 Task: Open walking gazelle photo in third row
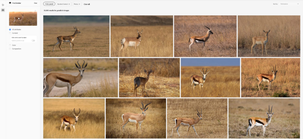(197, 118)
